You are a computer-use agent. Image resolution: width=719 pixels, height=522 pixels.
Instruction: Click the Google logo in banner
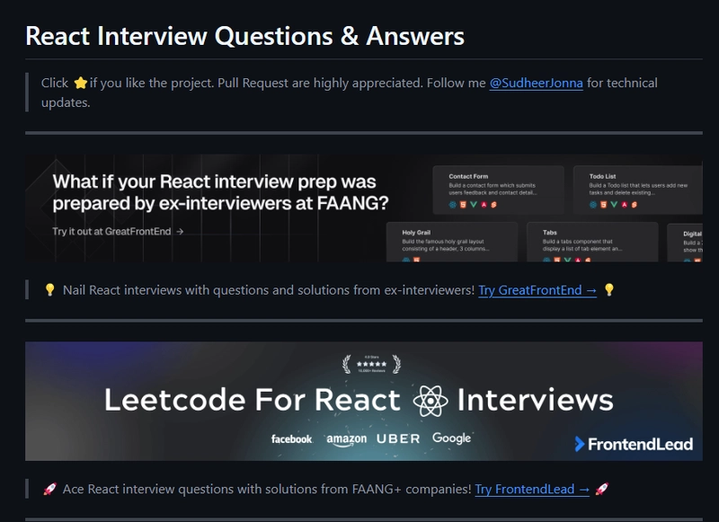tap(451, 438)
